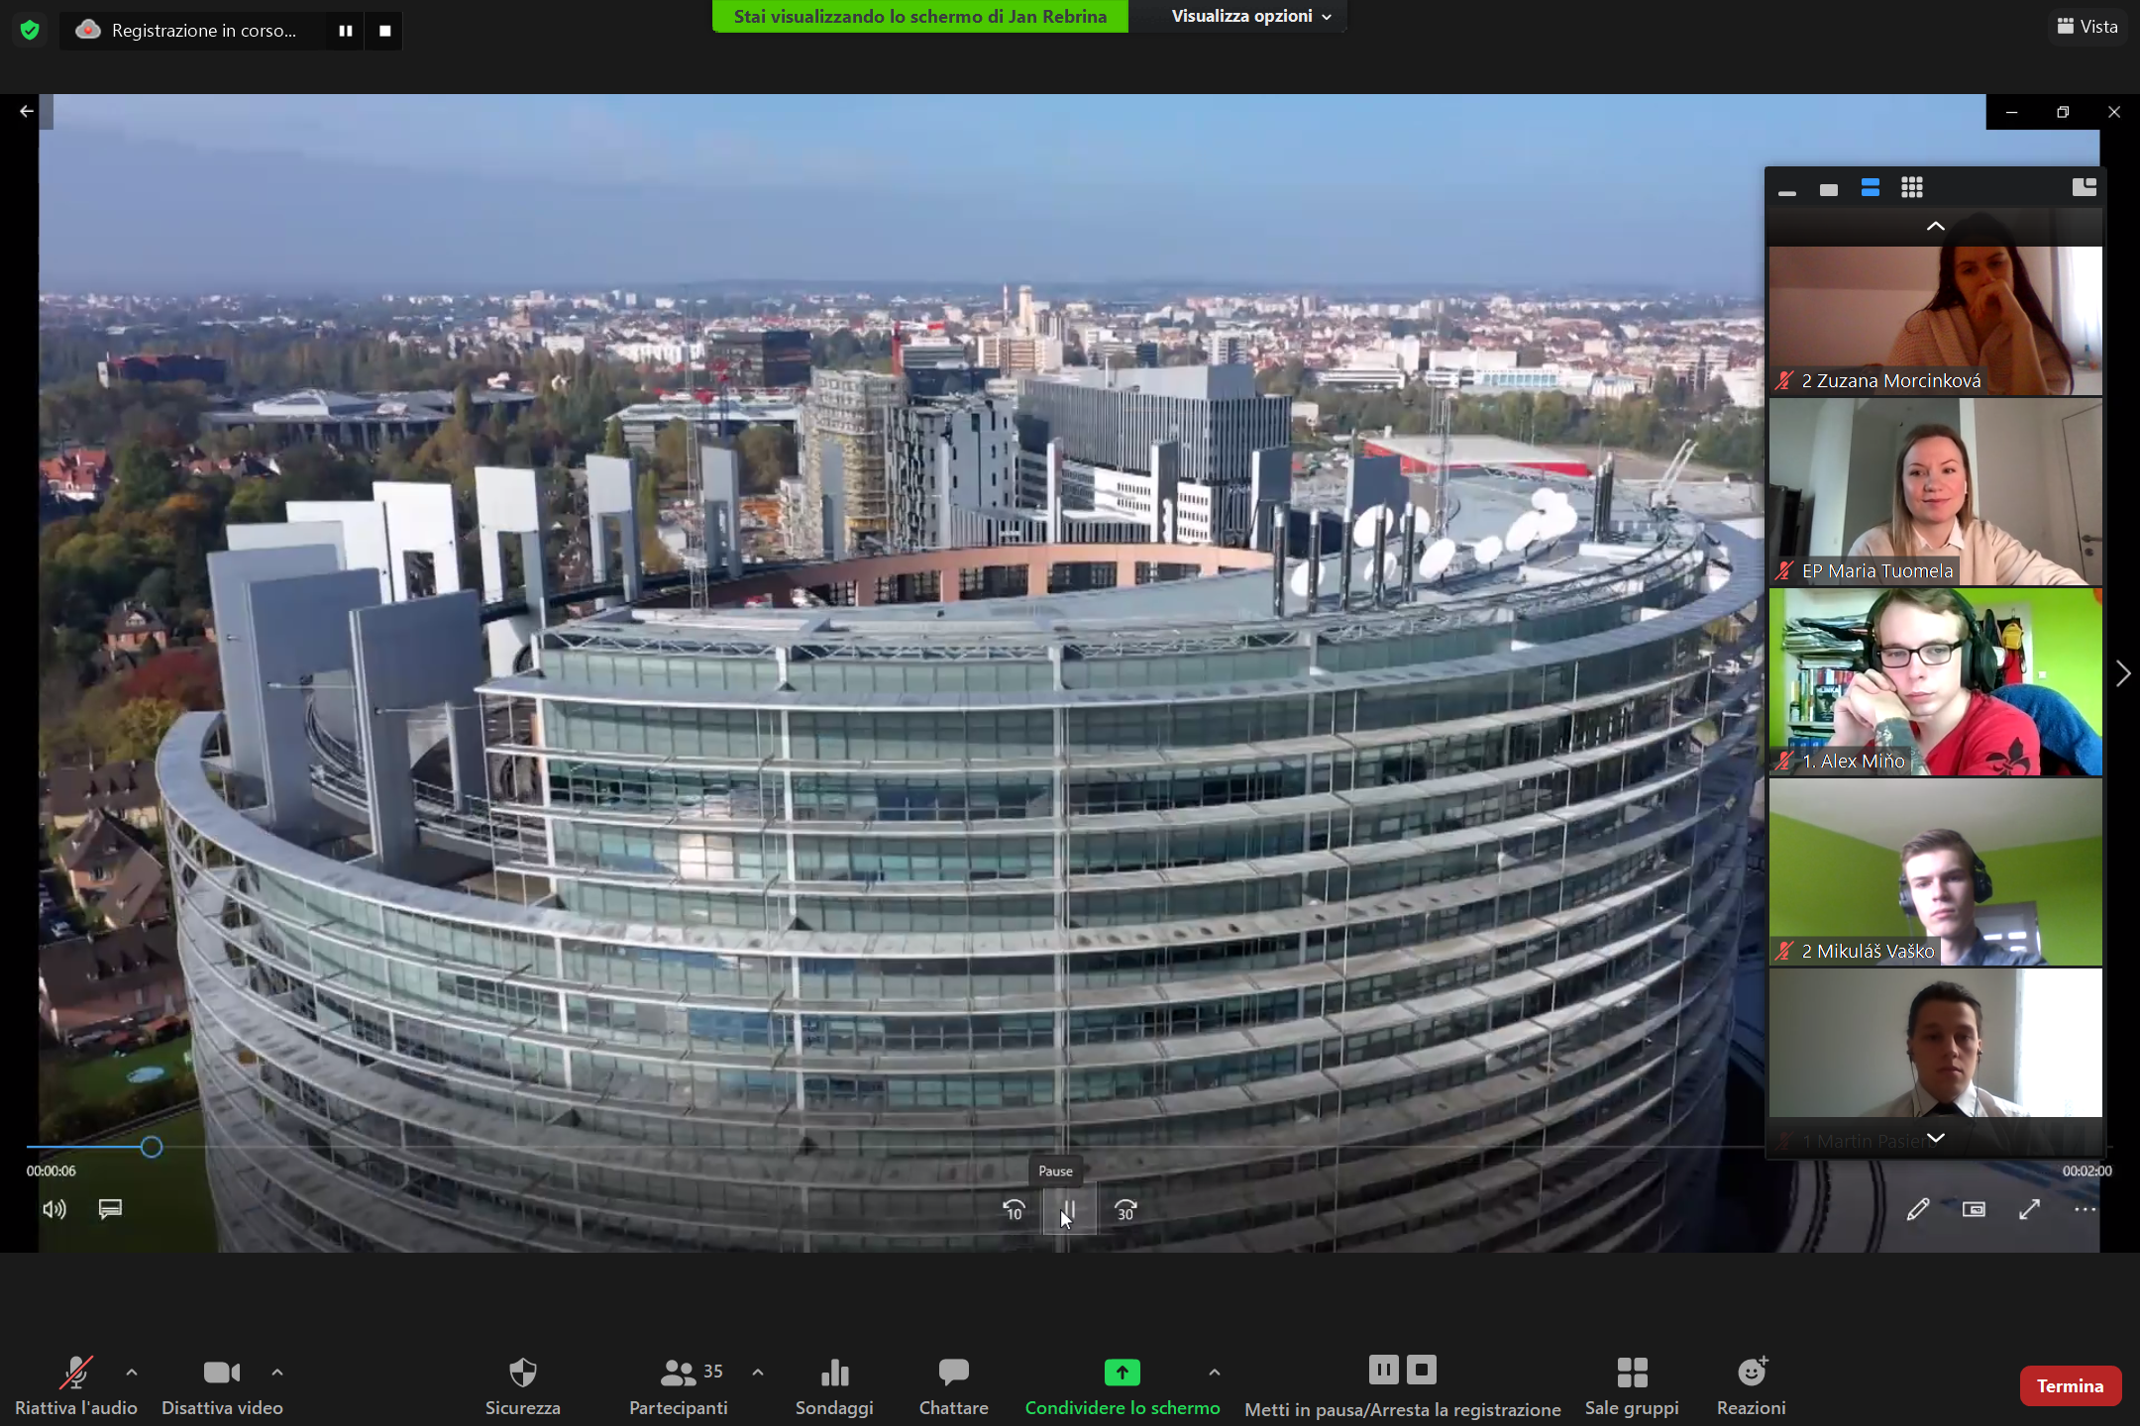The height and width of the screenshot is (1426, 2140).
Task: Open the Sicurezza security menu
Action: (x=522, y=1386)
